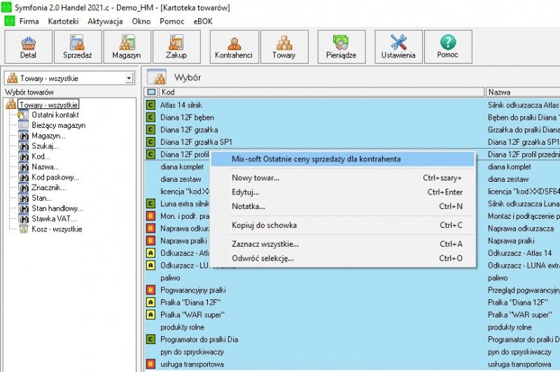Select the Atlas 14 silnik row
The height and width of the screenshot is (372, 560).
pos(352,105)
